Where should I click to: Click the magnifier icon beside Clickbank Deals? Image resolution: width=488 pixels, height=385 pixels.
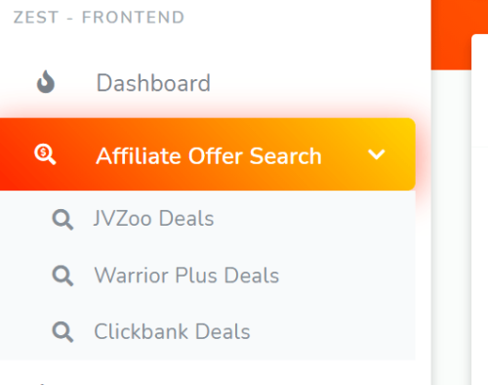[x=62, y=332]
